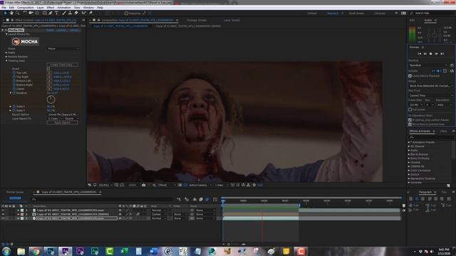
Task: Open the Preview Shortcut Spacebar dropdown
Action: pyautogui.click(x=428, y=65)
